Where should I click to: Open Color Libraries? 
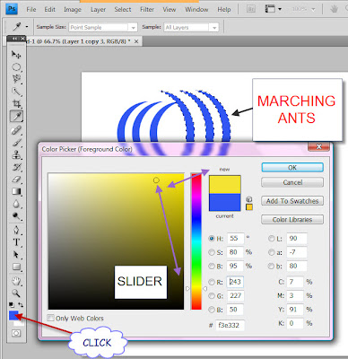click(x=292, y=220)
